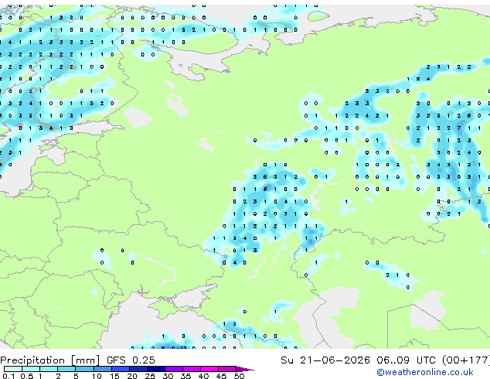This screenshot has width=490, height=379.
Task: Click the legend label '45'
Action: tap(221, 376)
